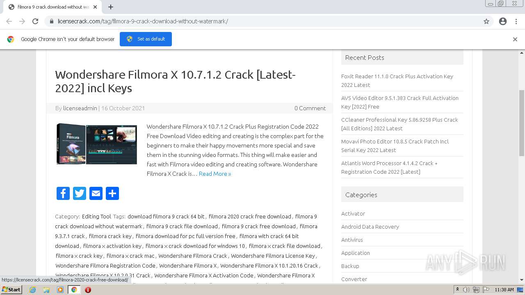
Task: Open the Backup category
Action: 350,266
